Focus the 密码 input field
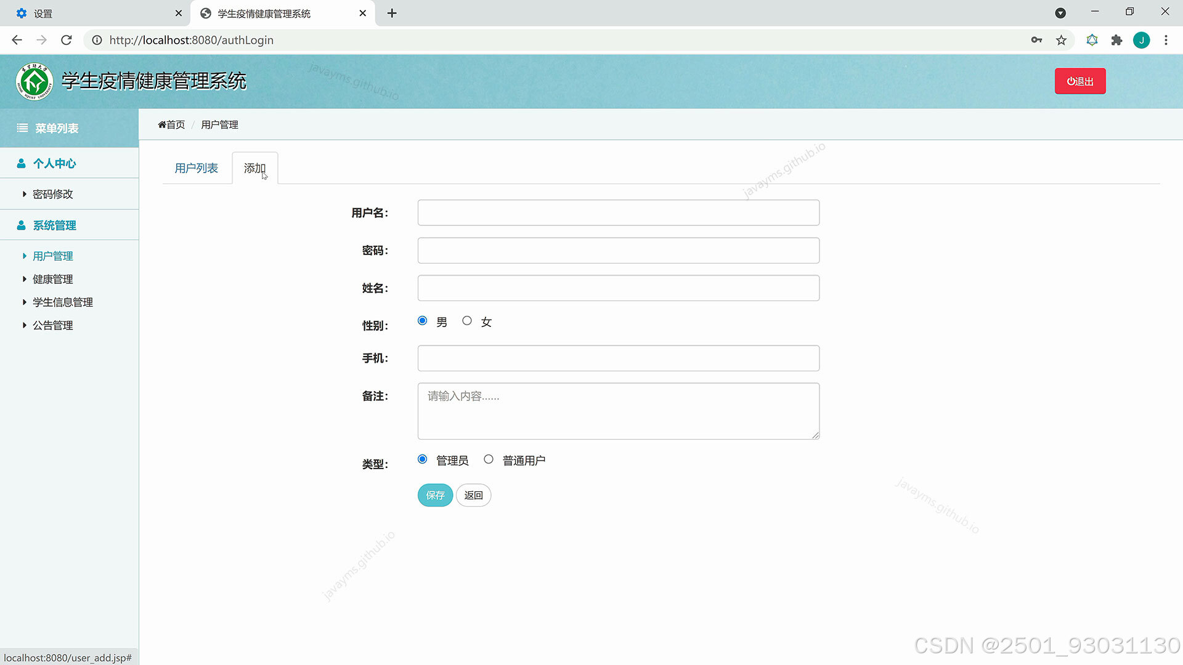The height and width of the screenshot is (665, 1183). pyautogui.click(x=619, y=251)
